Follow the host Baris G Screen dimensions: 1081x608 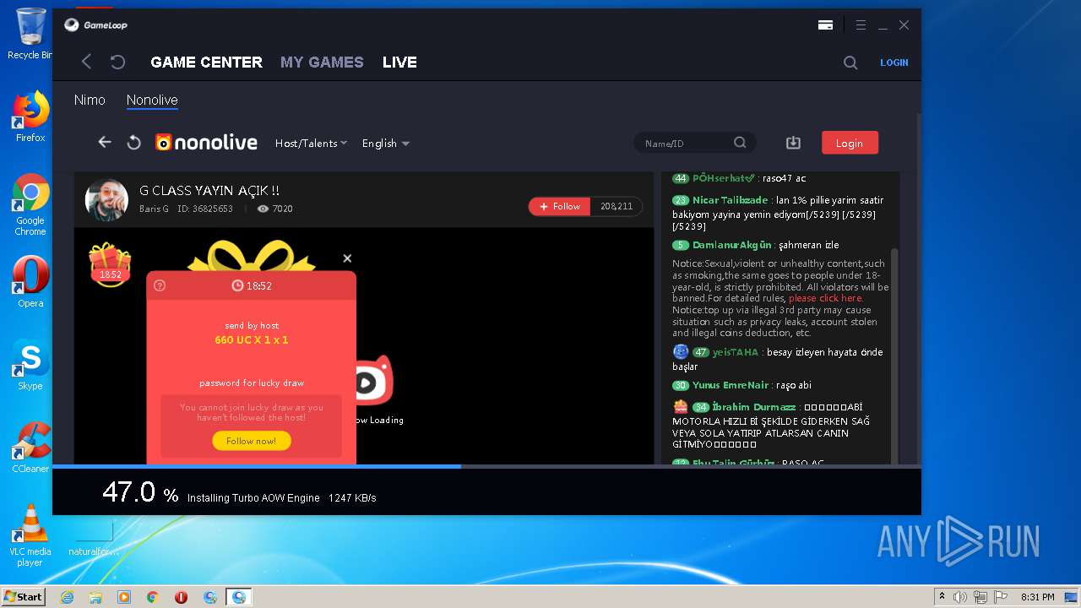[559, 206]
